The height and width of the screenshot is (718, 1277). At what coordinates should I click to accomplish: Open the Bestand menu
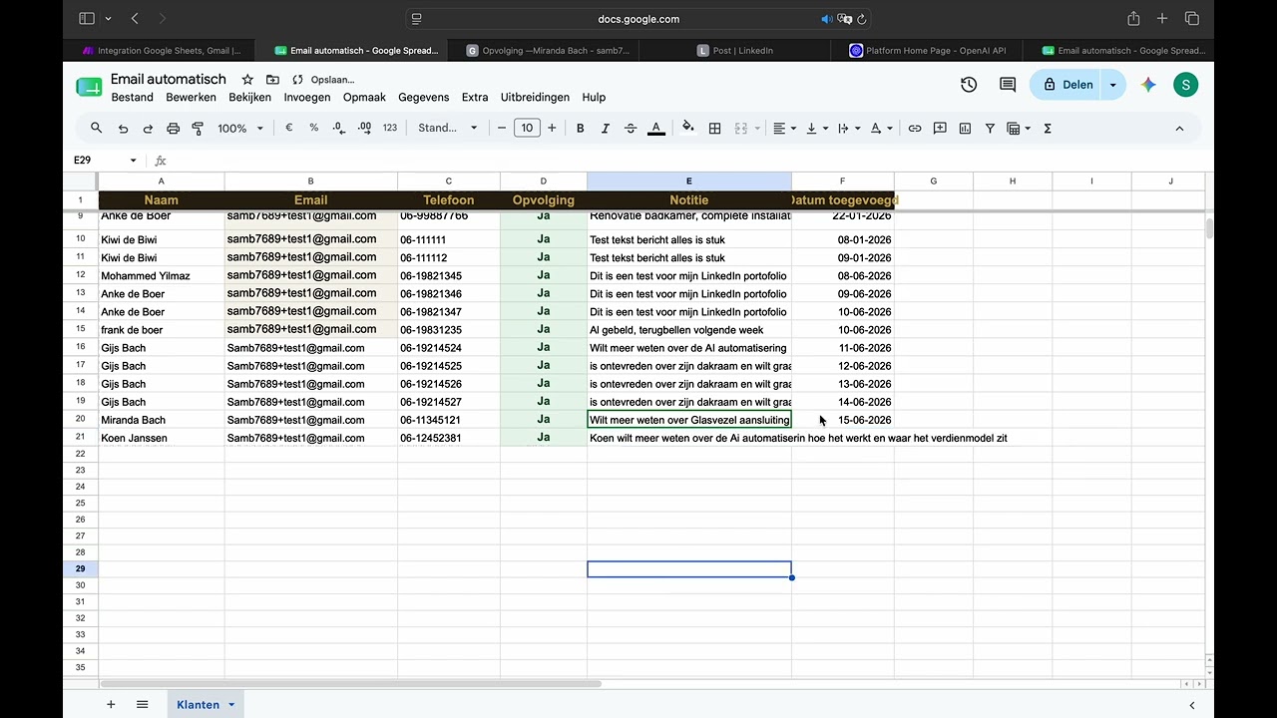[133, 97]
